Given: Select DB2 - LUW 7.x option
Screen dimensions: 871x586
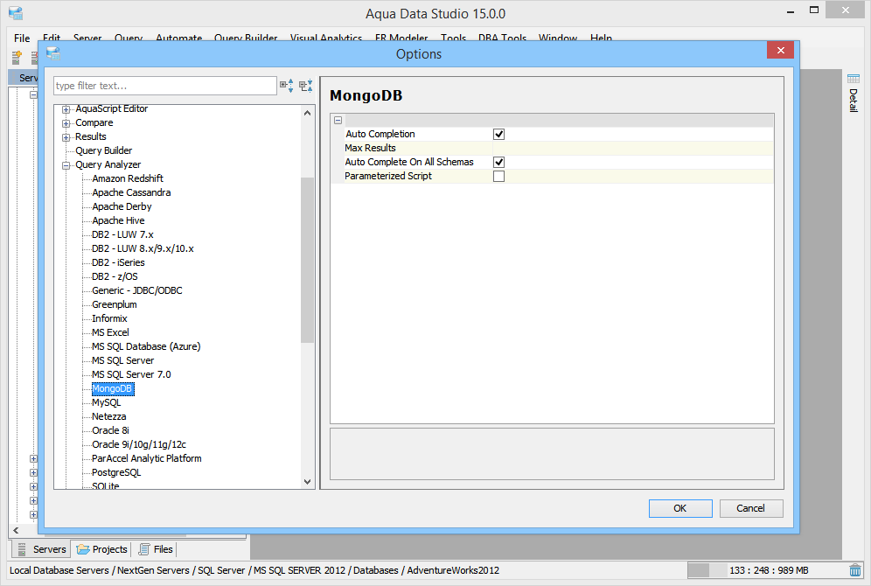Looking at the screenshot, I should (x=122, y=234).
